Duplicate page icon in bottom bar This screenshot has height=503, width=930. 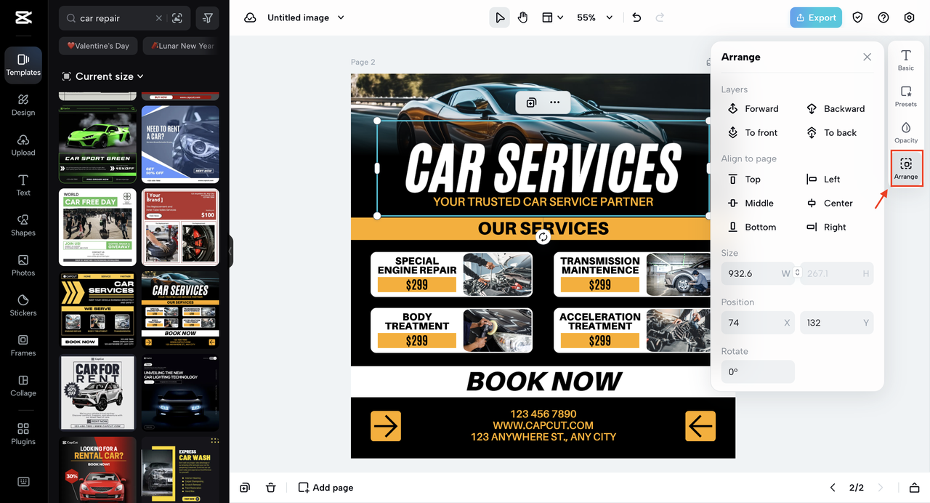point(245,488)
